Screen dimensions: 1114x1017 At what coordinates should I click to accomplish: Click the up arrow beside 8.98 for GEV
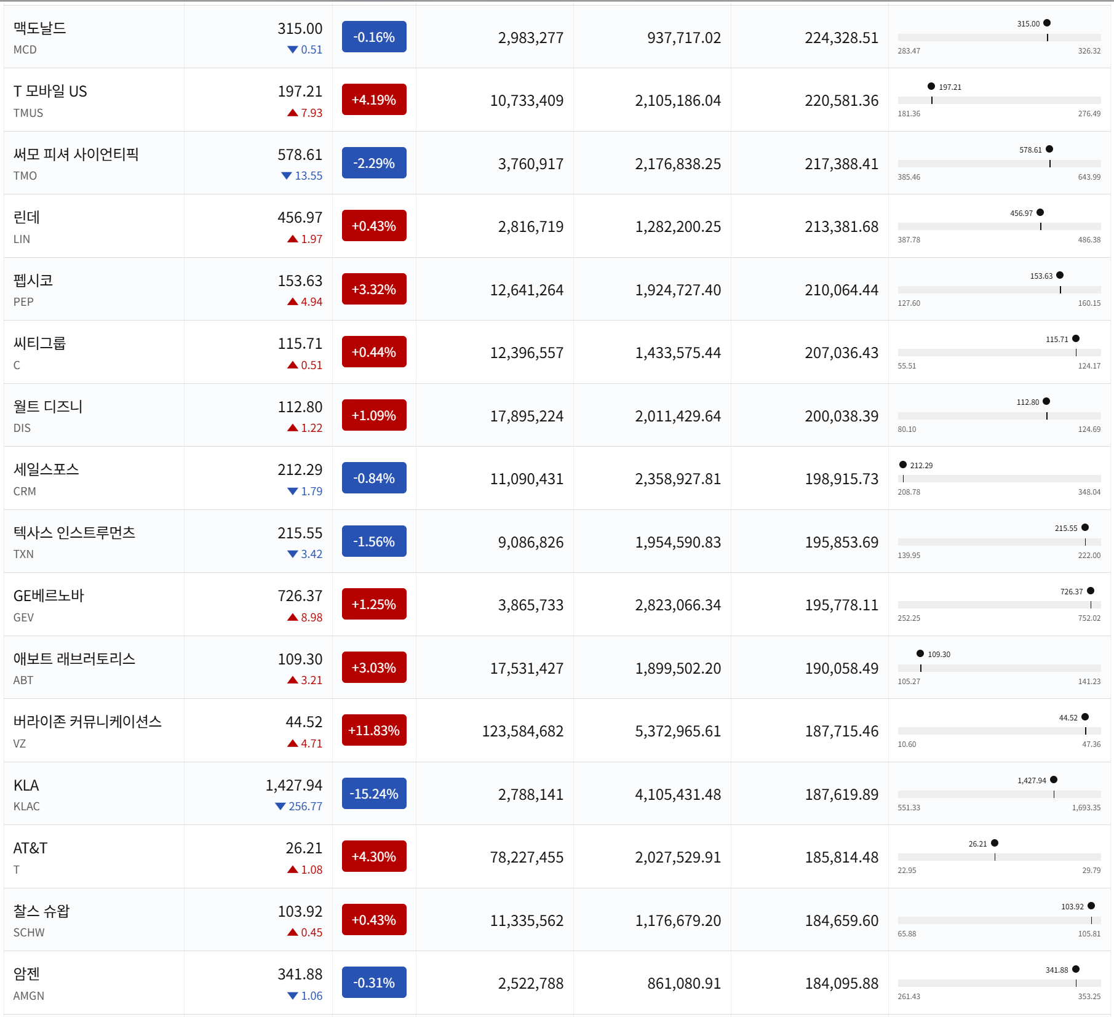point(293,617)
